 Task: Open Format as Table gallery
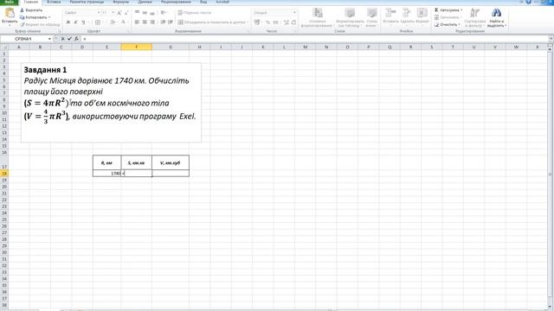pyautogui.click(x=350, y=17)
